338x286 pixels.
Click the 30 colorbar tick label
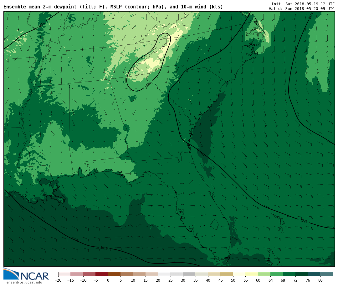pos(183,280)
